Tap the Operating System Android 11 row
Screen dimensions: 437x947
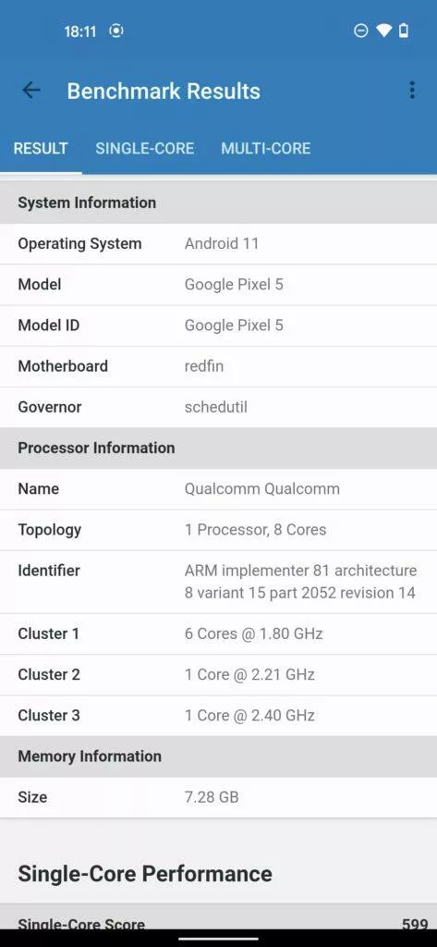click(x=218, y=244)
